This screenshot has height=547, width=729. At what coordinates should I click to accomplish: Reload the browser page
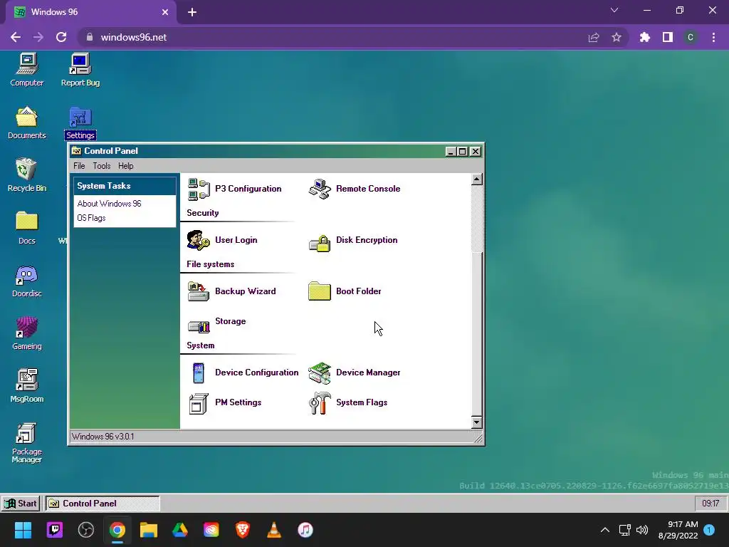pos(61,37)
